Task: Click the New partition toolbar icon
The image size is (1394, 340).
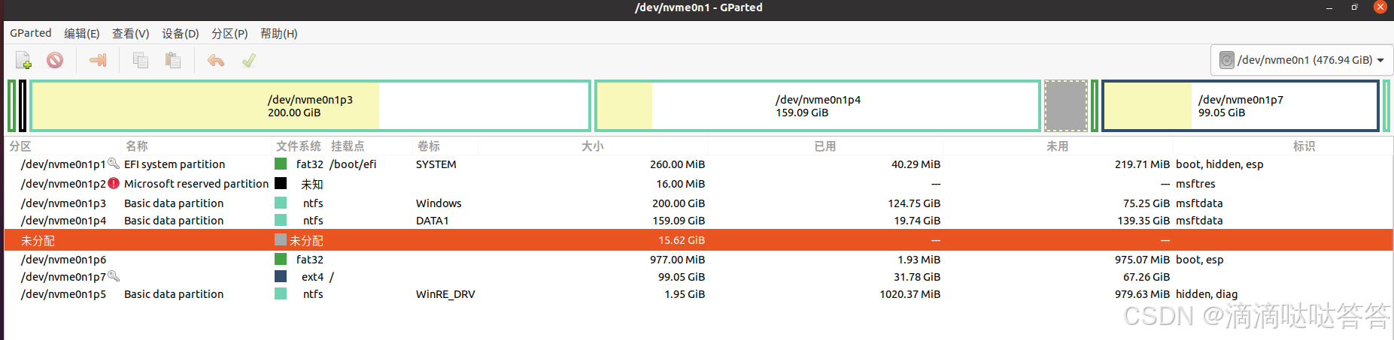Action: (23, 60)
